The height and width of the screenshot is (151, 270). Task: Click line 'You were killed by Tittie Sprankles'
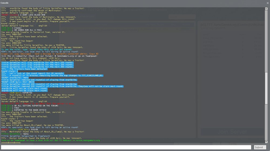point(33,45)
